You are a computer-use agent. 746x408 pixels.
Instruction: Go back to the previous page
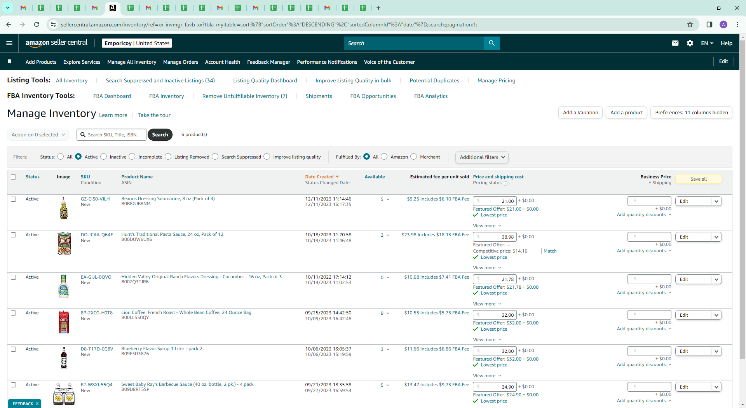tap(9, 24)
